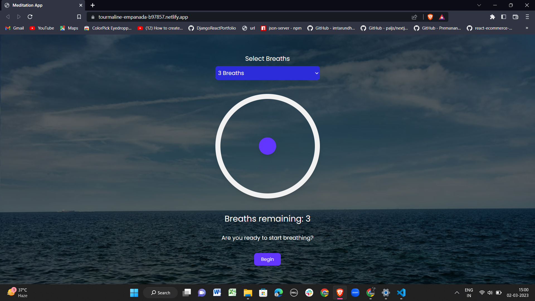Expand the 3 Breaths dropdown
The height and width of the screenshot is (301, 535).
tap(267, 73)
